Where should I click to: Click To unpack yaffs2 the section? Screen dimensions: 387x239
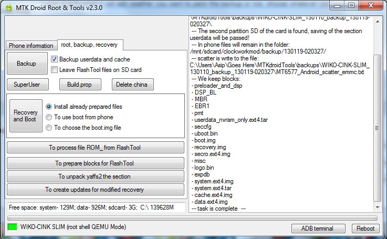(95, 176)
